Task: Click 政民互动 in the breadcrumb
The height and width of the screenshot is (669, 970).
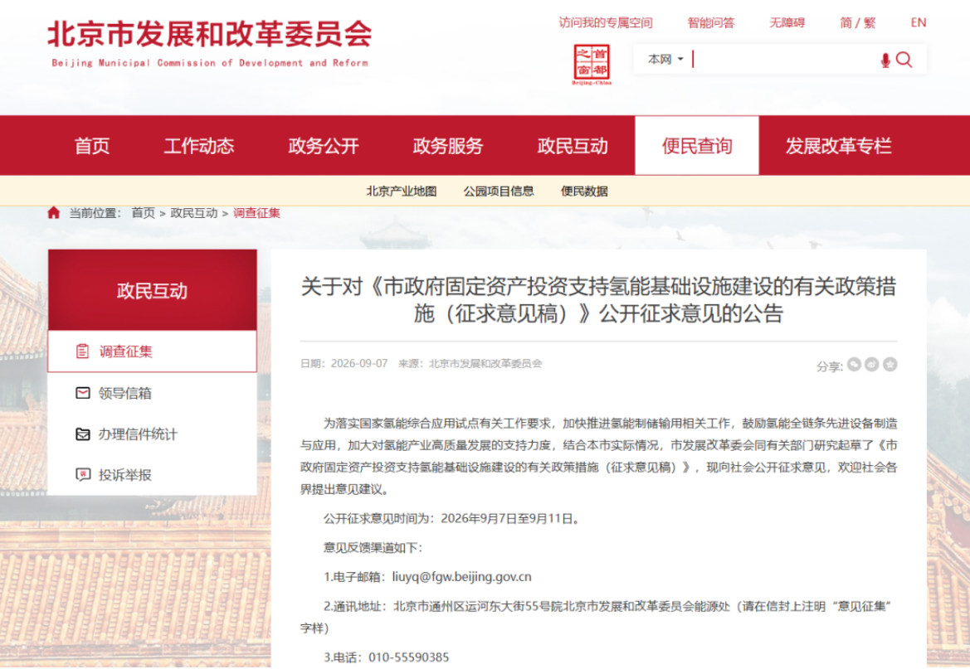Action: pos(193,213)
